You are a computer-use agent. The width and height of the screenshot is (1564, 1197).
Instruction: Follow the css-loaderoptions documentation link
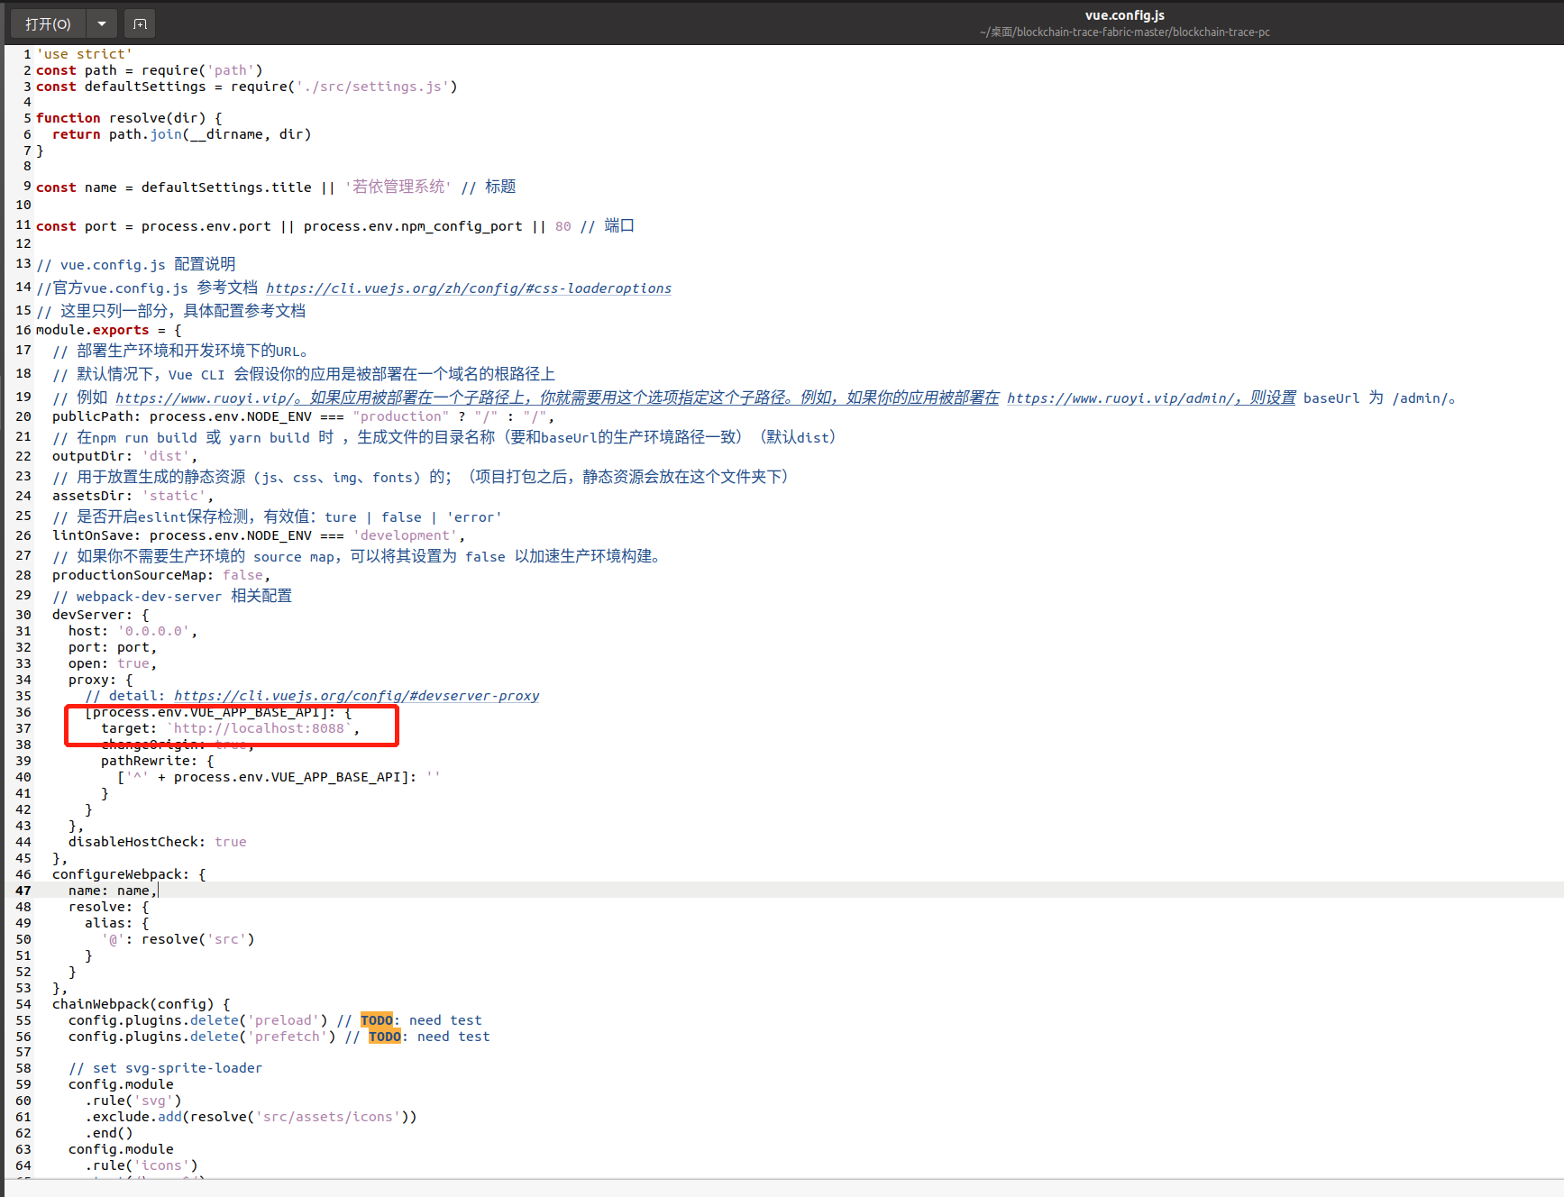tap(469, 288)
